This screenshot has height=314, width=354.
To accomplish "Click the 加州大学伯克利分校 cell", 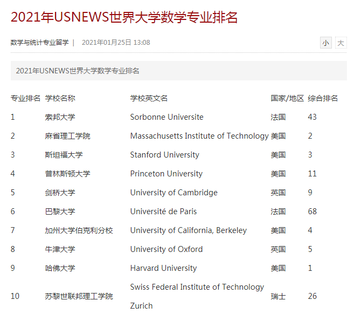I will (79, 230).
